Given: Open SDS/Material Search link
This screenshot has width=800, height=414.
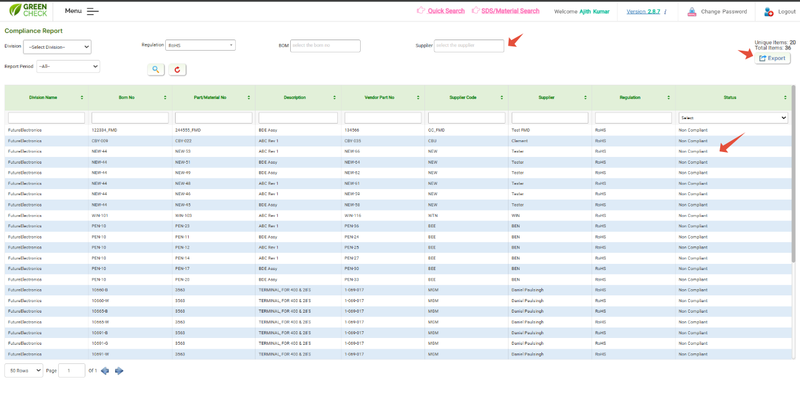Looking at the screenshot, I should pyautogui.click(x=511, y=11).
